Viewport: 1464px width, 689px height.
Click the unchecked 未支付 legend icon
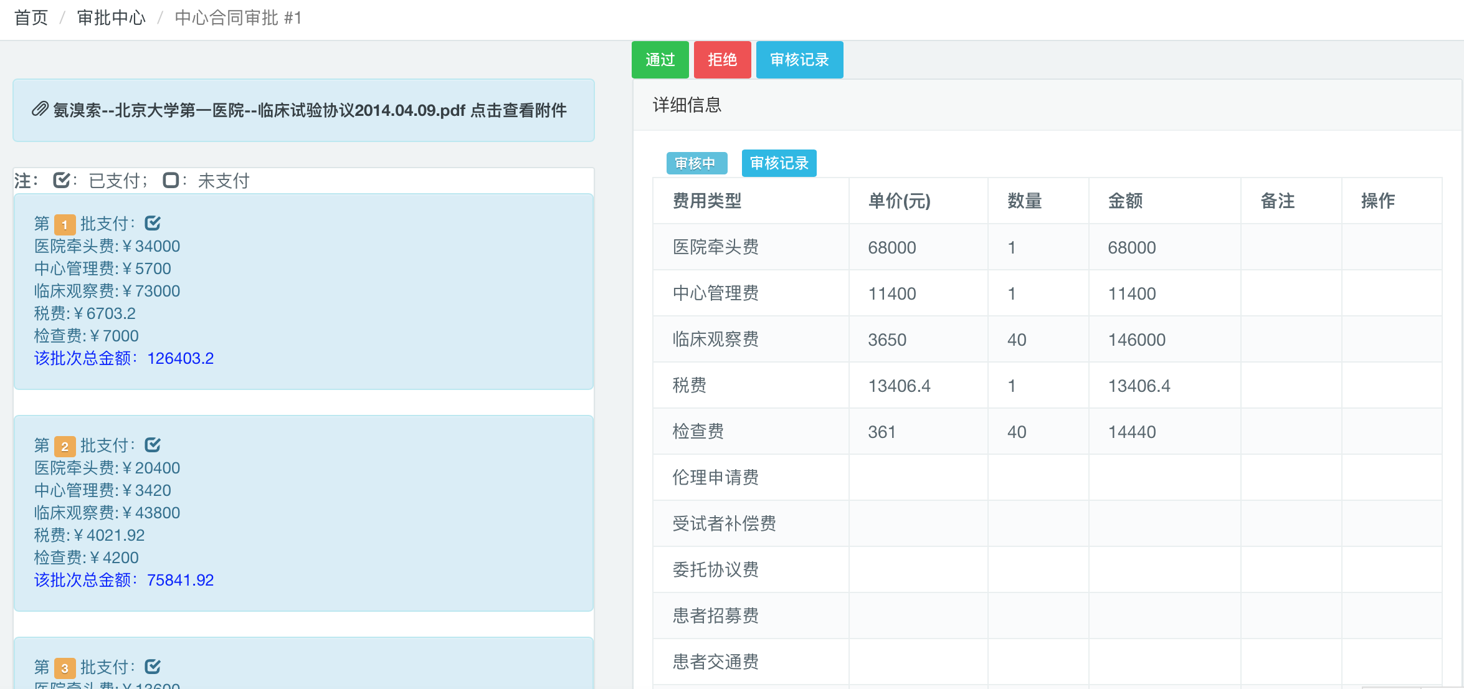(171, 180)
